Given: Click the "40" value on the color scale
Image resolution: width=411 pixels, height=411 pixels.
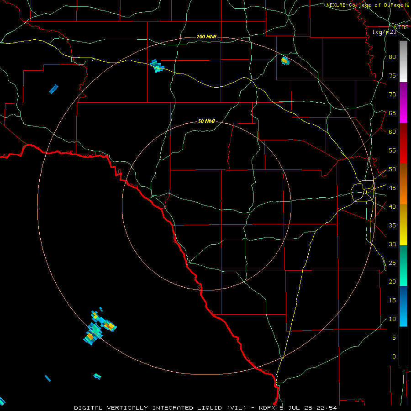Looking at the screenshot, I should pyautogui.click(x=392, y=206).
